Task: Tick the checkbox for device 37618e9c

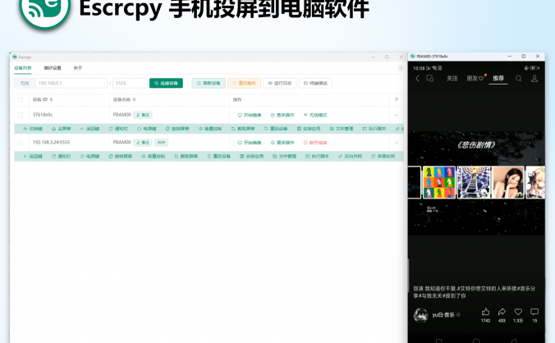Action: coord(21,115)
